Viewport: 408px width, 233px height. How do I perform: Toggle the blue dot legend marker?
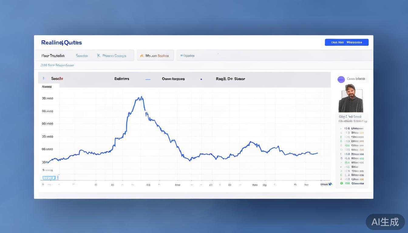pos(201,79)
